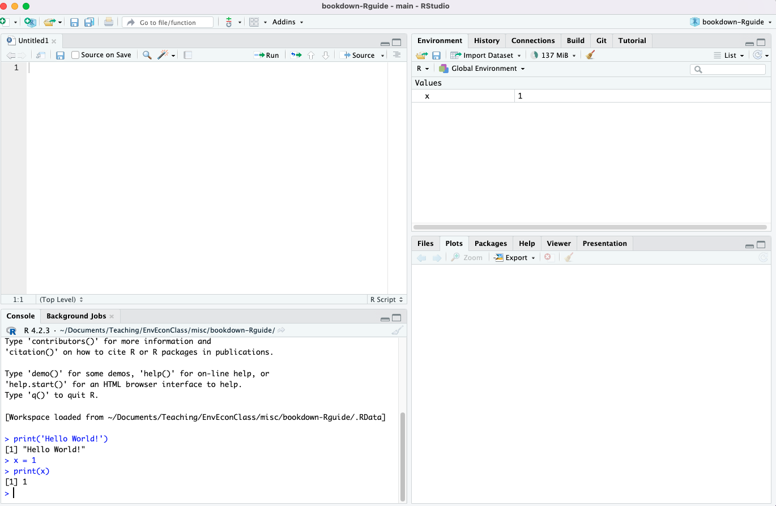Open the code tools magic wand menu
This screenshot has width=776, height=506.
coord(166,56)
